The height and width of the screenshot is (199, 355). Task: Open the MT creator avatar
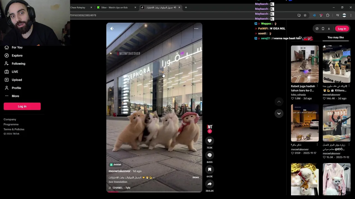210,127
